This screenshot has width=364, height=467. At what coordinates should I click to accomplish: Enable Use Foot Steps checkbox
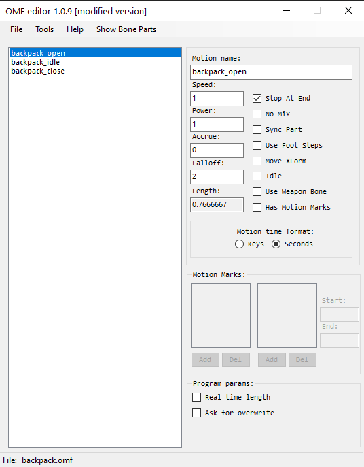pos(257,146)
